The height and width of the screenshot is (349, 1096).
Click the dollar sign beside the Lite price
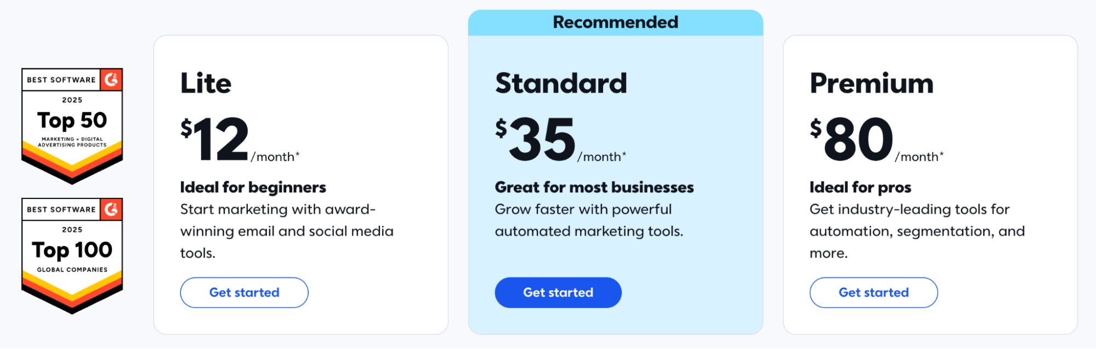(x=186, y=127)
